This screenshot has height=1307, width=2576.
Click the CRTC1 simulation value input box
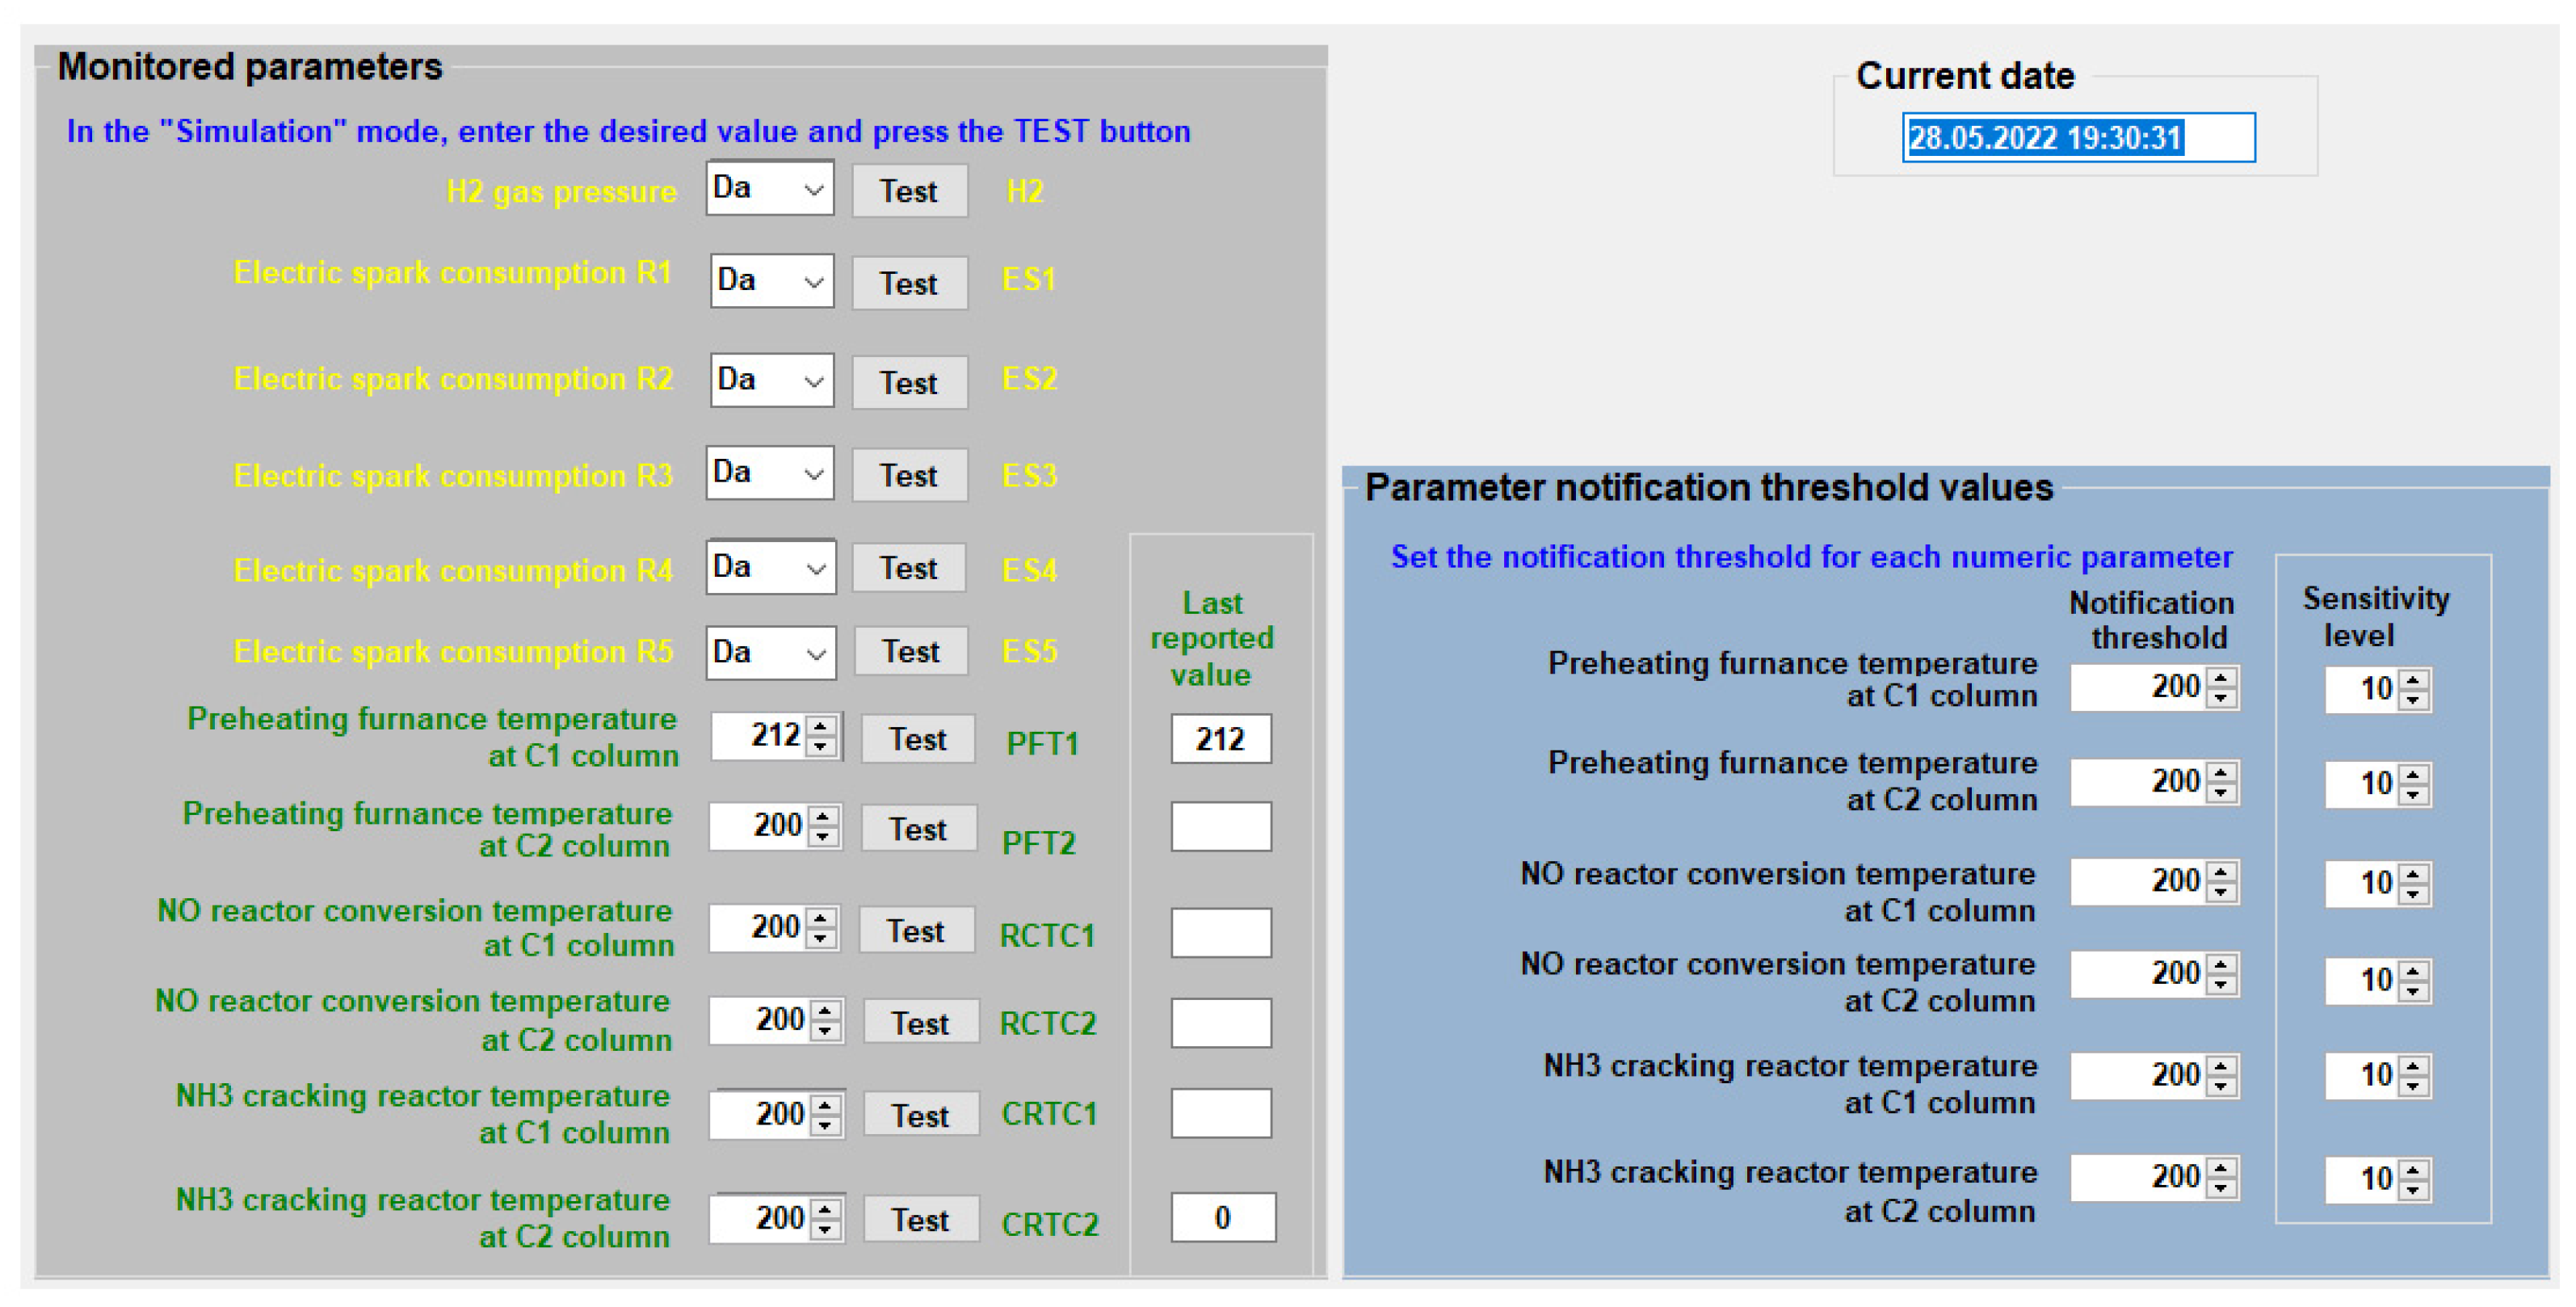click(762, 1114)
